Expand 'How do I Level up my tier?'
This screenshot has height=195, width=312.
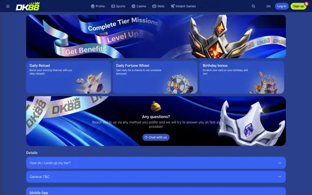156,163
